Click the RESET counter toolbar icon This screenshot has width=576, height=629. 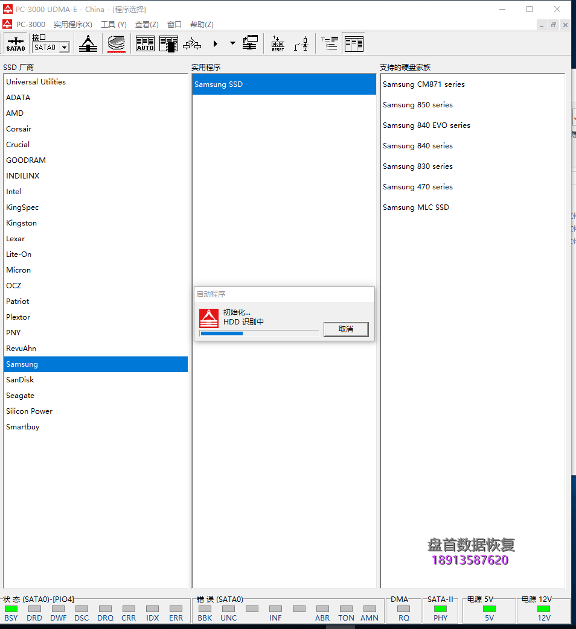[x=278, y=43]
